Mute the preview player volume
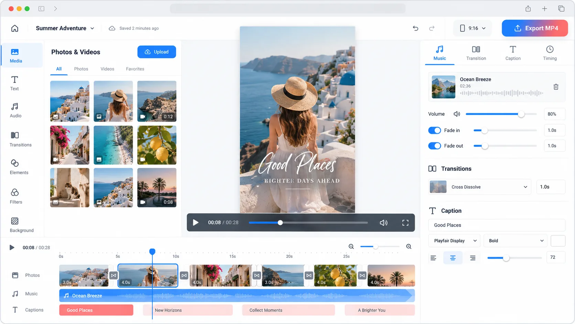The image size is (575, 324). point(383,223)
